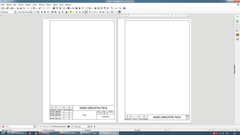Click the Insert table icon
Image resolution: width=240 pixels, height=135 pixels.
[x=64, y=8]
